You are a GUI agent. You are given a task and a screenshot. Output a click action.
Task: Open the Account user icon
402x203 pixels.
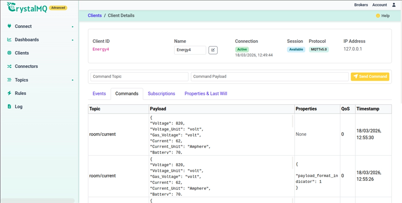[x=394, y=5]
